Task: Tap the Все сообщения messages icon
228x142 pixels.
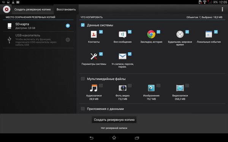Action: [x=122, y=34]
